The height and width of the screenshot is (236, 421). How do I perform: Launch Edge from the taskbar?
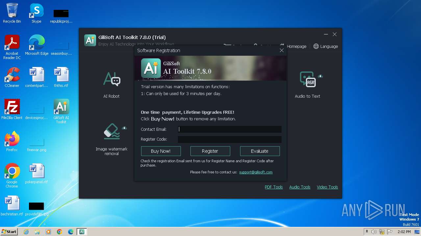(x=71, y=232)
